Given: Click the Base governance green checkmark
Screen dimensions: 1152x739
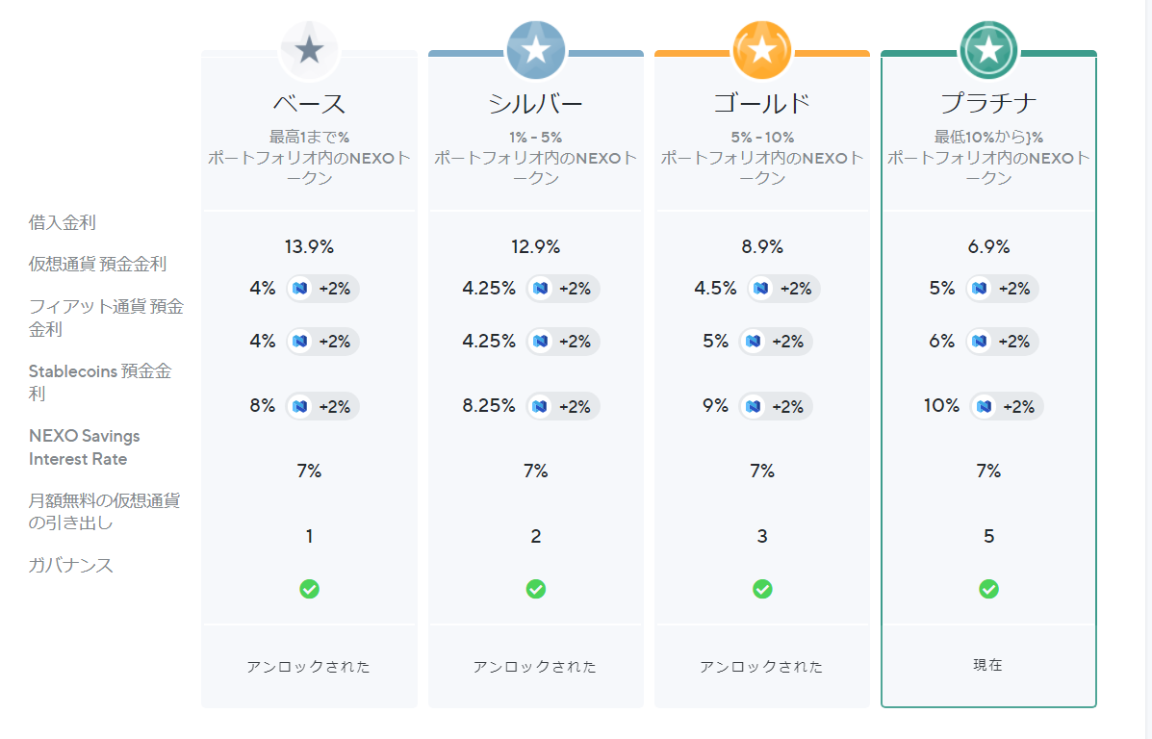Looking at the screenshot, I should click(x=309, y=589).
